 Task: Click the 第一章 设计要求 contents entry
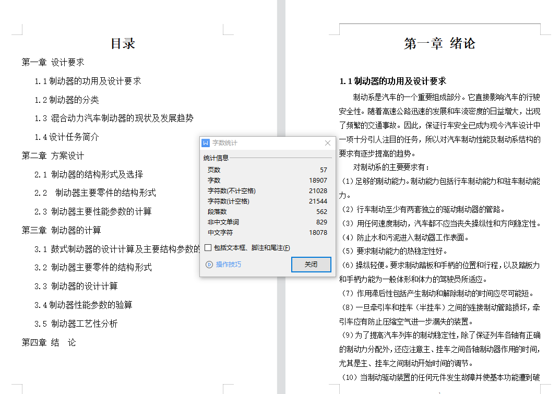coord(53,62)
